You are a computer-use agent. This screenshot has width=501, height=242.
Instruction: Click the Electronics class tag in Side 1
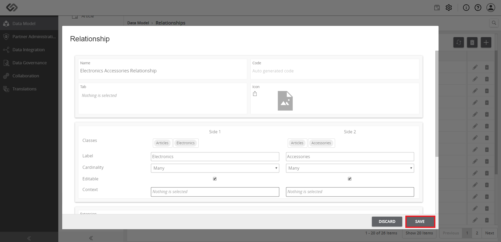pos(186,143)
